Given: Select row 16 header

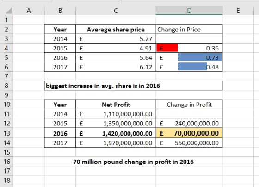Looking at the screenshot, I should 6,162.
